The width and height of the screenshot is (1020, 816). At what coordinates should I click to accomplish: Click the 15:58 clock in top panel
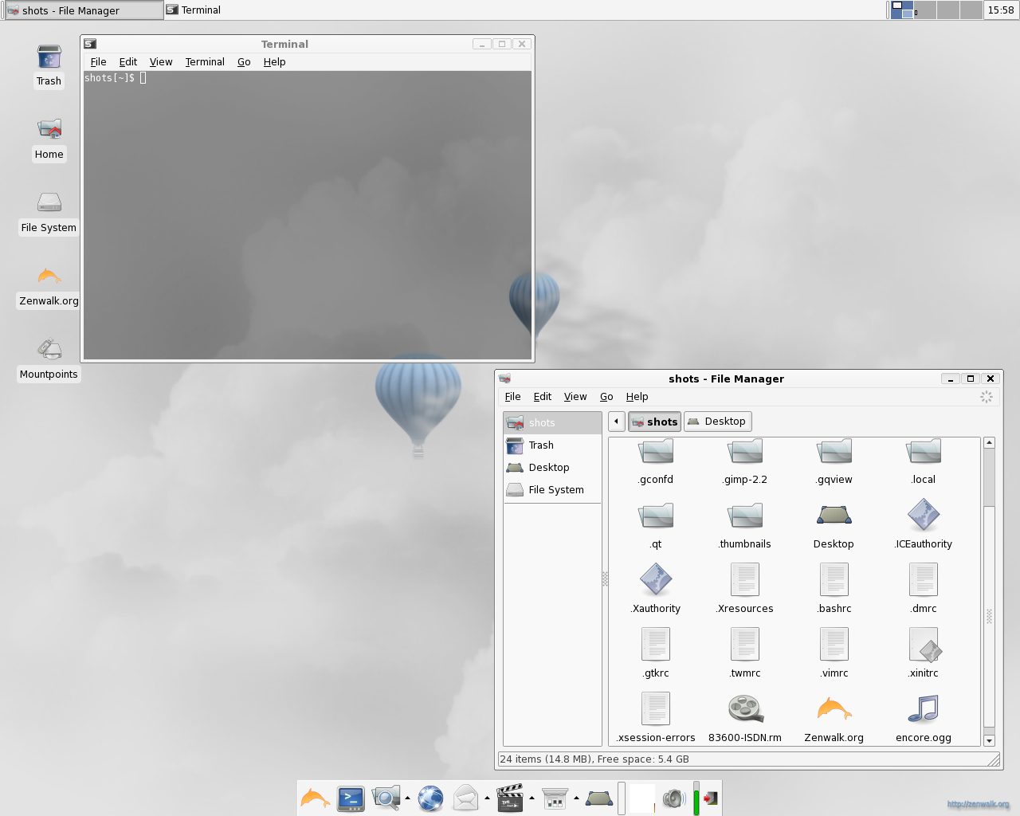coord(1001,10)
